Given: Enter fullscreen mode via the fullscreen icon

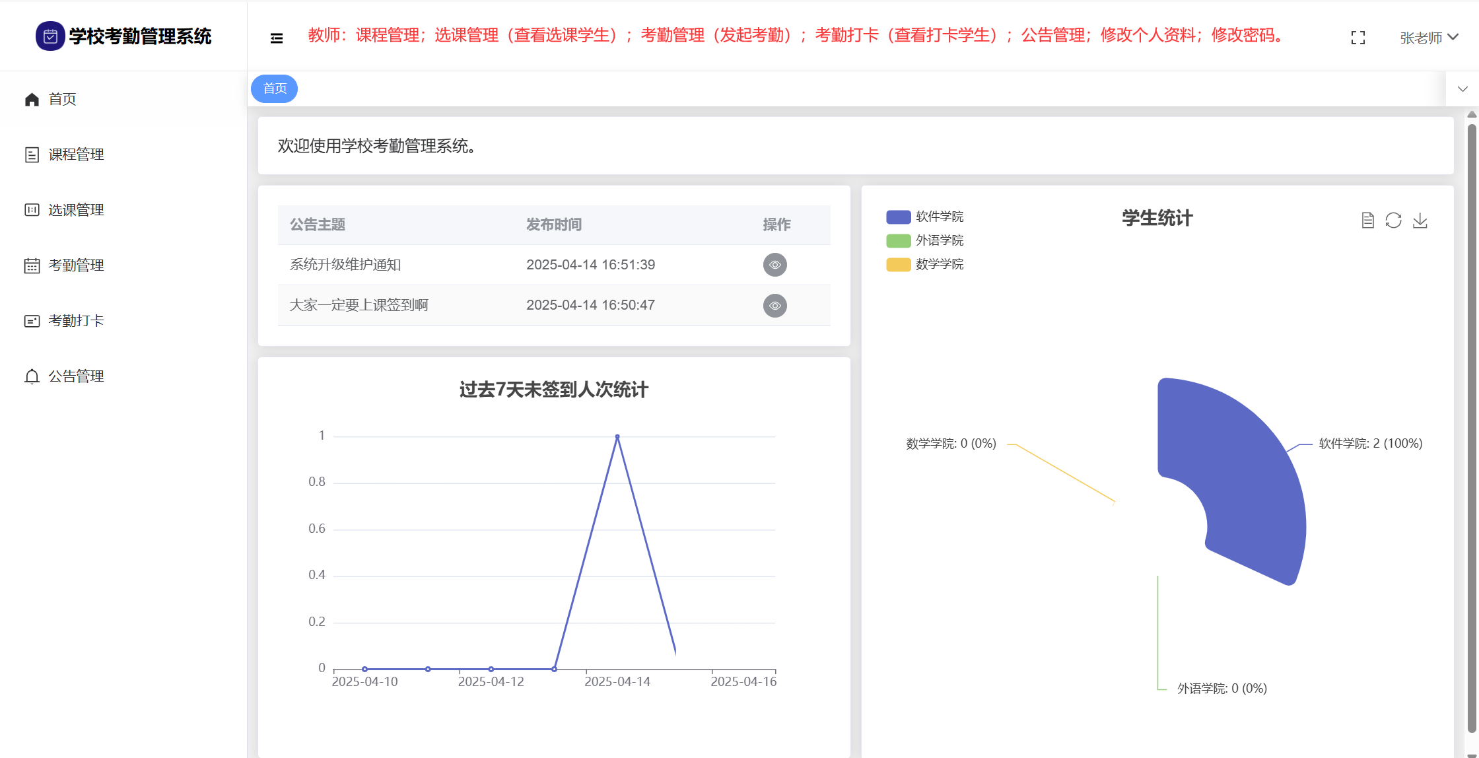Looking at the screenshot, I should click(x=1358, y=38).
